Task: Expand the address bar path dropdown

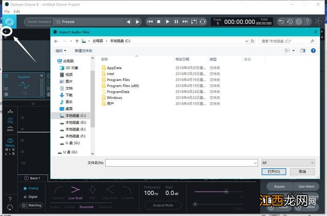Action: [x=247, y=41]
